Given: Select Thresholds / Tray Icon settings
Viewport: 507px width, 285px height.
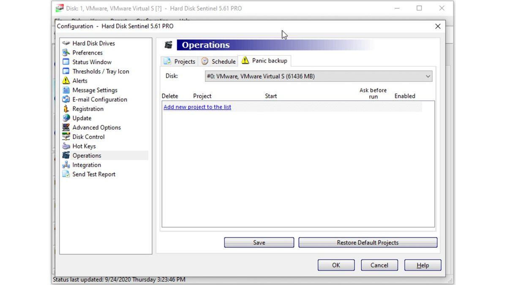Looking at the screenshot, I should [x=66, y=71].
